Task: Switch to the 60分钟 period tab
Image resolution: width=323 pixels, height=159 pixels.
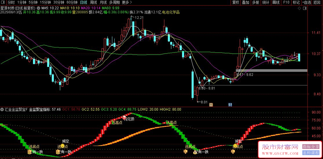Action: (72, 3)
